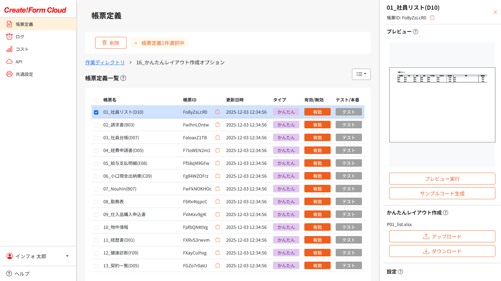Show help for かんたんレイアウト作成
Viewport: 501px width, 281px height.
pyautogui.click(x=446, y=213)
